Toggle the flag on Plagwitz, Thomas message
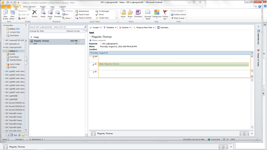The width and height of the screenshot is (267, 150). click(x=83, y=42)
